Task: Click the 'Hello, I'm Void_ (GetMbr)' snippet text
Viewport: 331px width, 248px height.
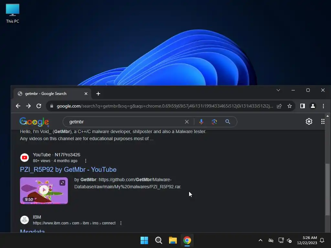Action: [46, 132]
